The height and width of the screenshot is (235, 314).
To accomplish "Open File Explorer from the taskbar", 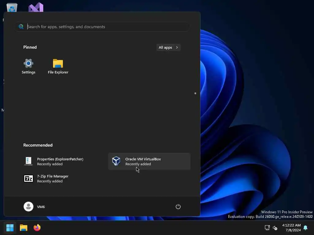I will coord(23,228).
